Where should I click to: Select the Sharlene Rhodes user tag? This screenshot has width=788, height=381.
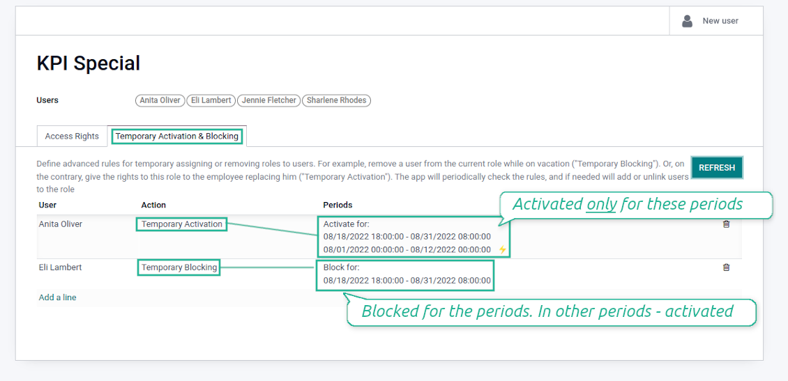click(336, 100)
